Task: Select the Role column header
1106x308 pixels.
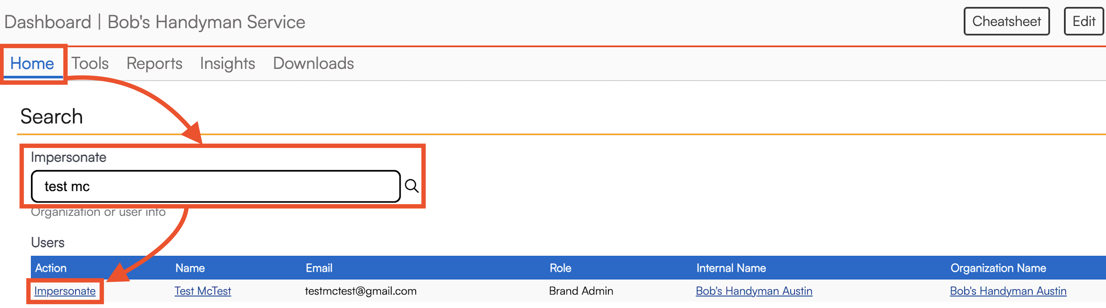Action: [x=560, y=268]
